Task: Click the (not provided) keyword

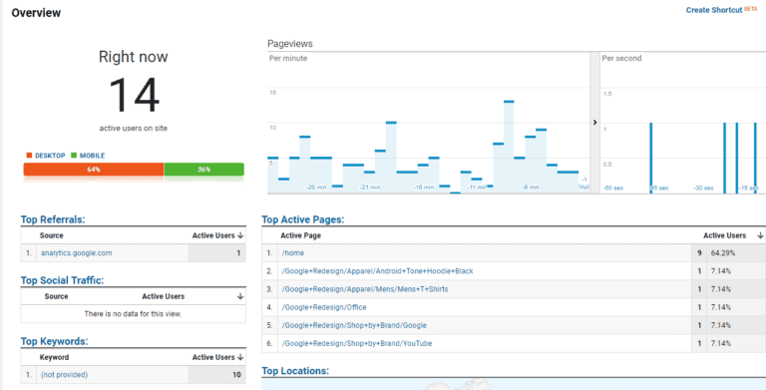Action: click(65, 375)
